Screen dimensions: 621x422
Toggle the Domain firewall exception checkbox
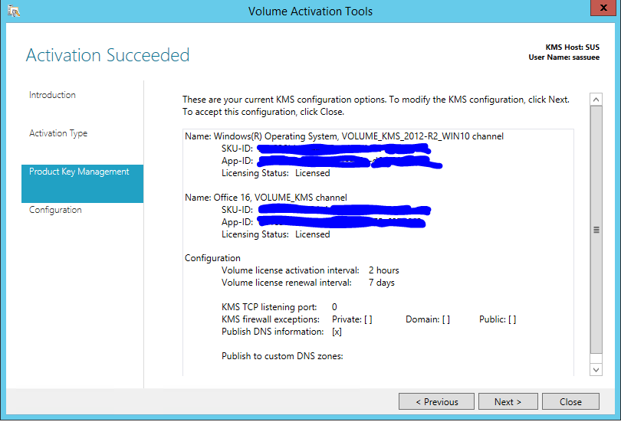click(x=446, y=319)
